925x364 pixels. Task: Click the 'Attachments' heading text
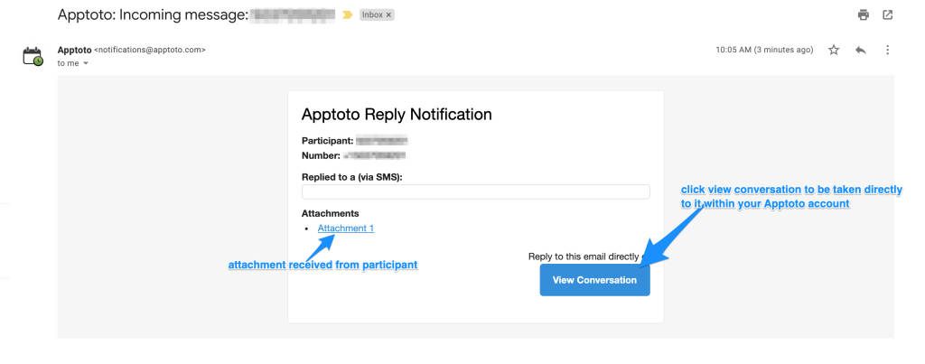click(330, 213)
